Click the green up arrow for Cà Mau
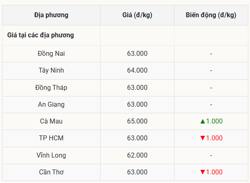 (202, 121)
